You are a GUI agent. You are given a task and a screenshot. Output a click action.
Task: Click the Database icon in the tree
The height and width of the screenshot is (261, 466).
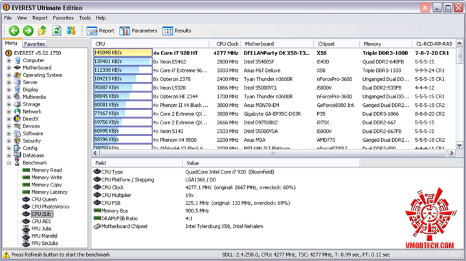point(17,155)
